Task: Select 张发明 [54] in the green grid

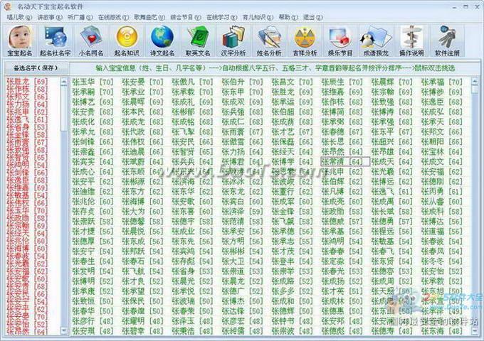Action: click(x=93, y=271)
